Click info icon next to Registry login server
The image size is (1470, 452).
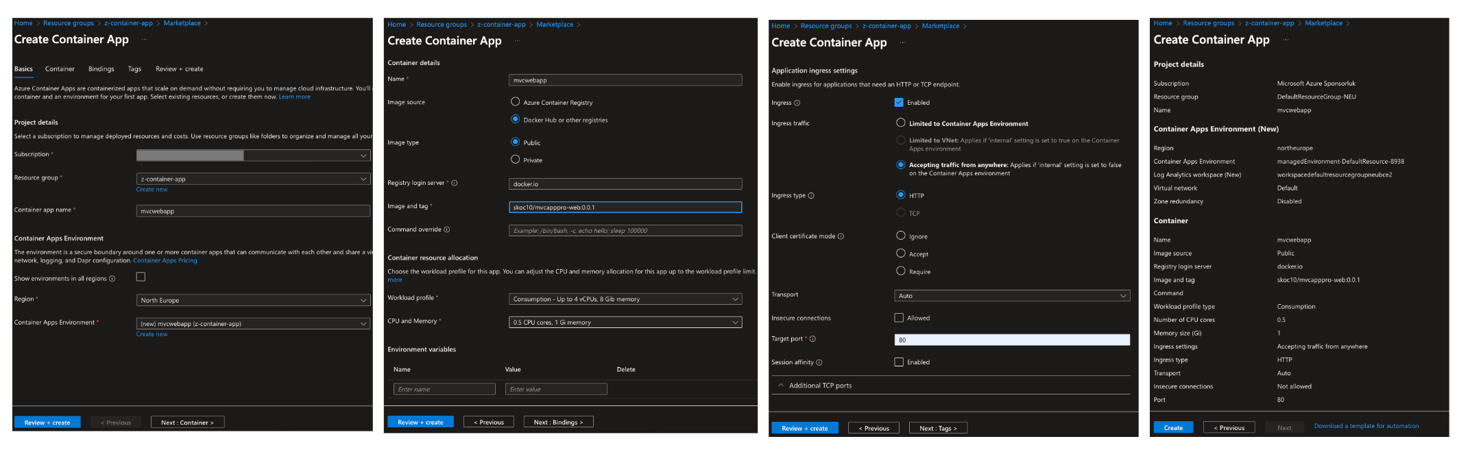point(455,183)
